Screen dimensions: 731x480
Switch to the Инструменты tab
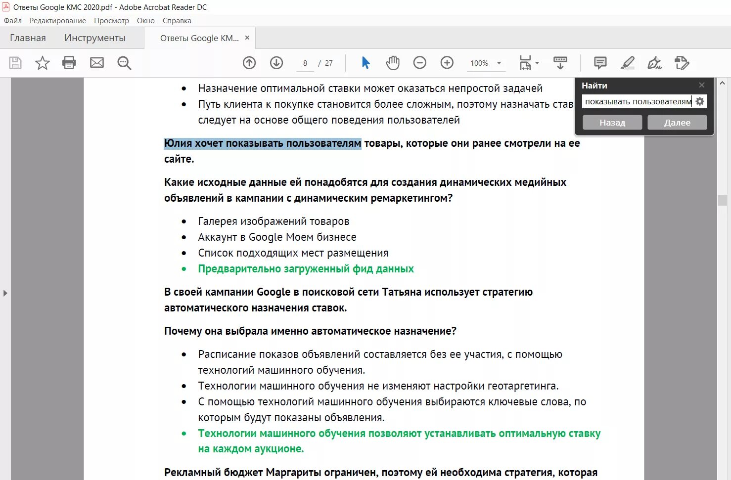(95, 38)
